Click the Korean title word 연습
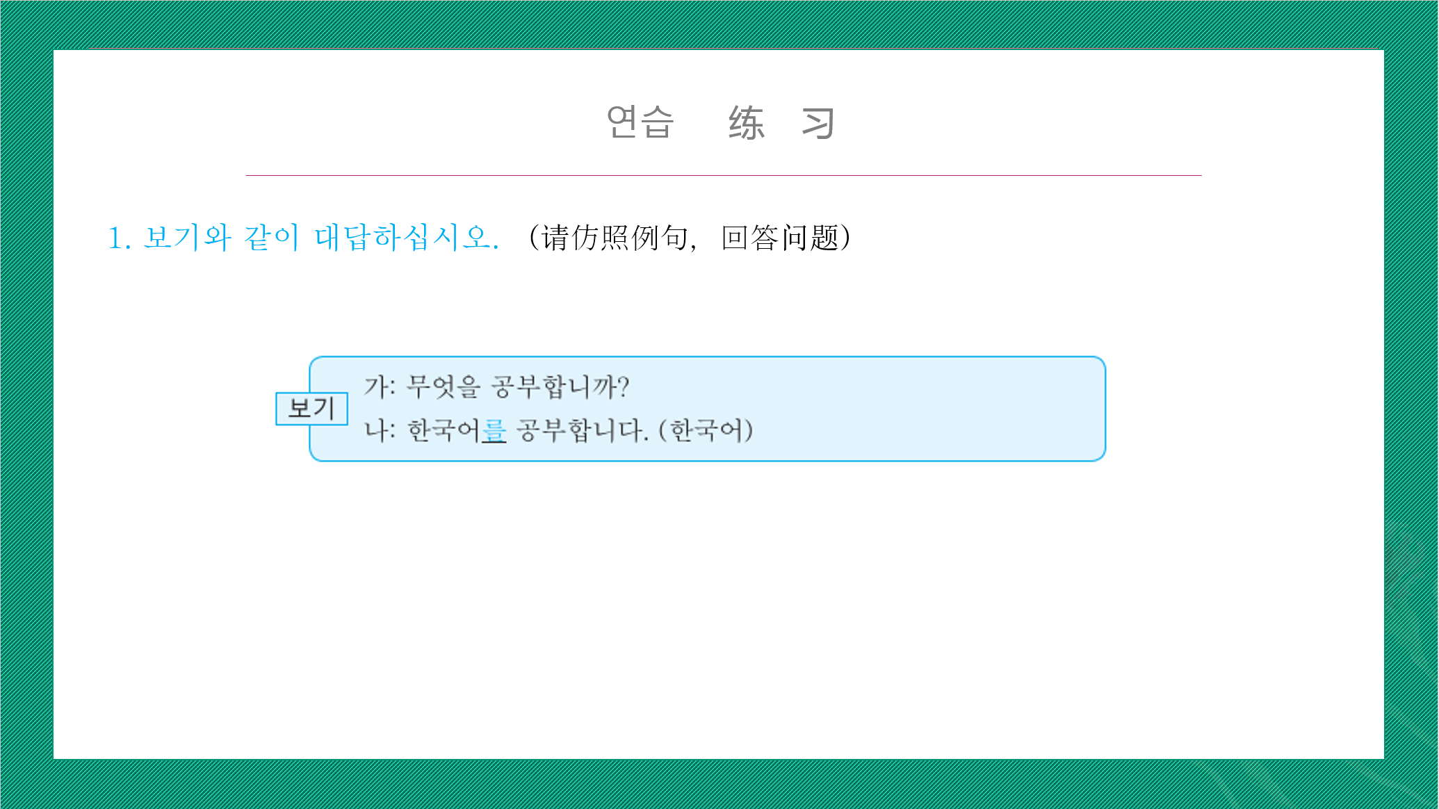 640,122
